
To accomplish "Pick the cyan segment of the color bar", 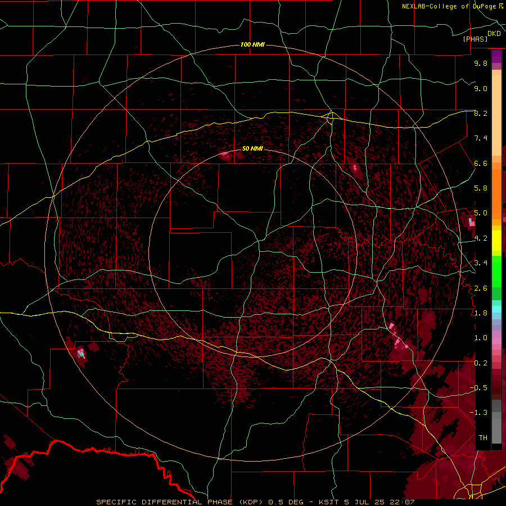I will point(496,309).
